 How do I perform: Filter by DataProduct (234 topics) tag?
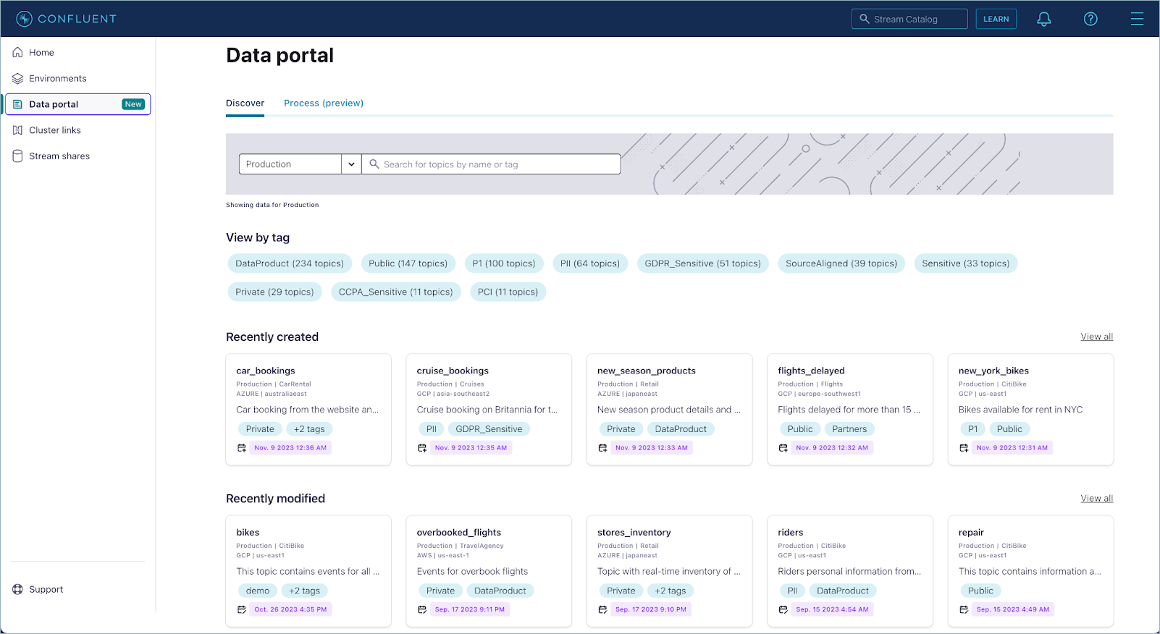coord(290,263)
